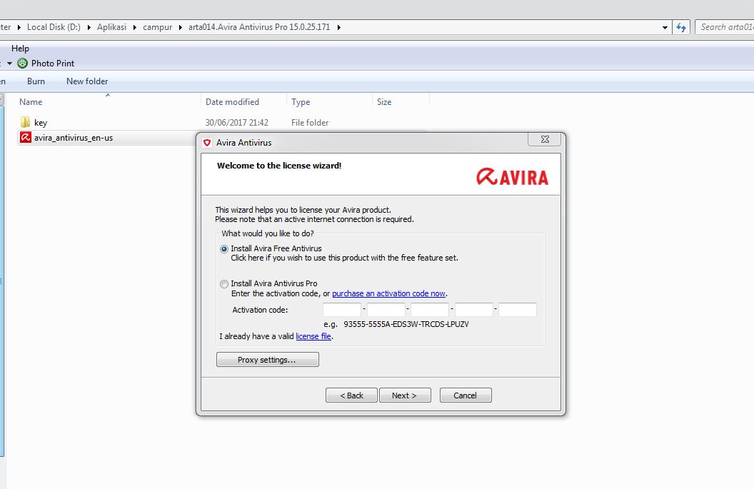754x489 pixels.
Task: Cancel the license wizard
Action: click(x=466, y=395)
